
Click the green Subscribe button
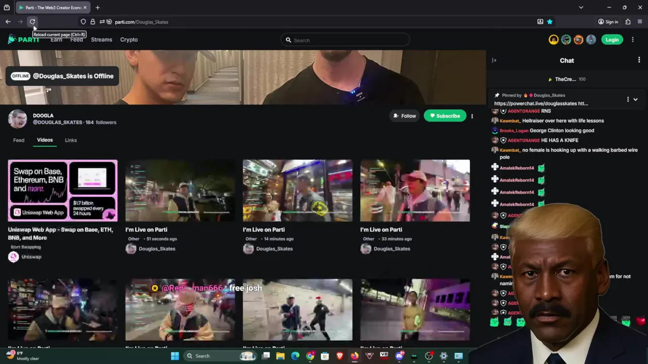[x=445, y=116]
